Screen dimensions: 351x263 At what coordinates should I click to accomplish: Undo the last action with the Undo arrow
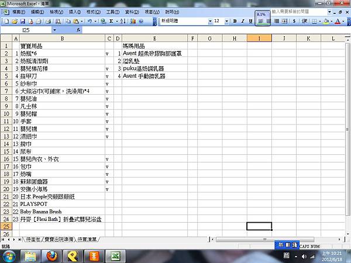point(90,21)
